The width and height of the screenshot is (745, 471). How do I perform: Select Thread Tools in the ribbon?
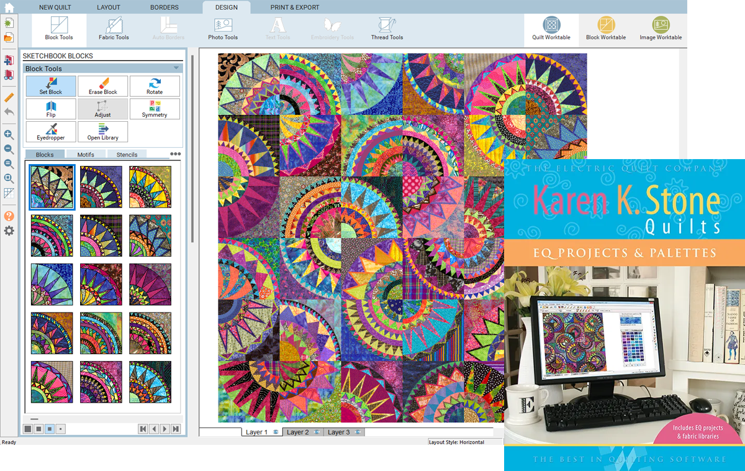(387, 29)
